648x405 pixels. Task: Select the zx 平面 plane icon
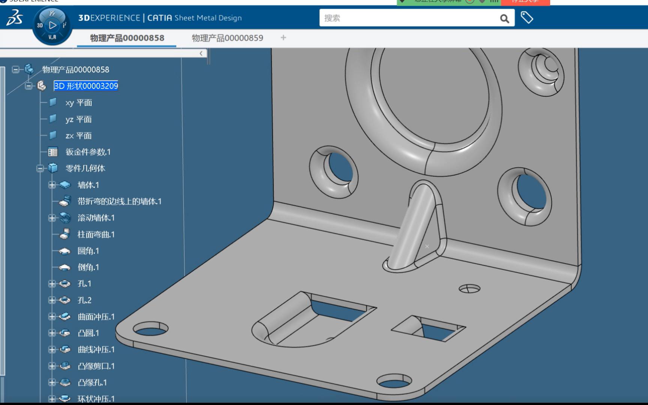pyautogui.click(x=53, y=135)
